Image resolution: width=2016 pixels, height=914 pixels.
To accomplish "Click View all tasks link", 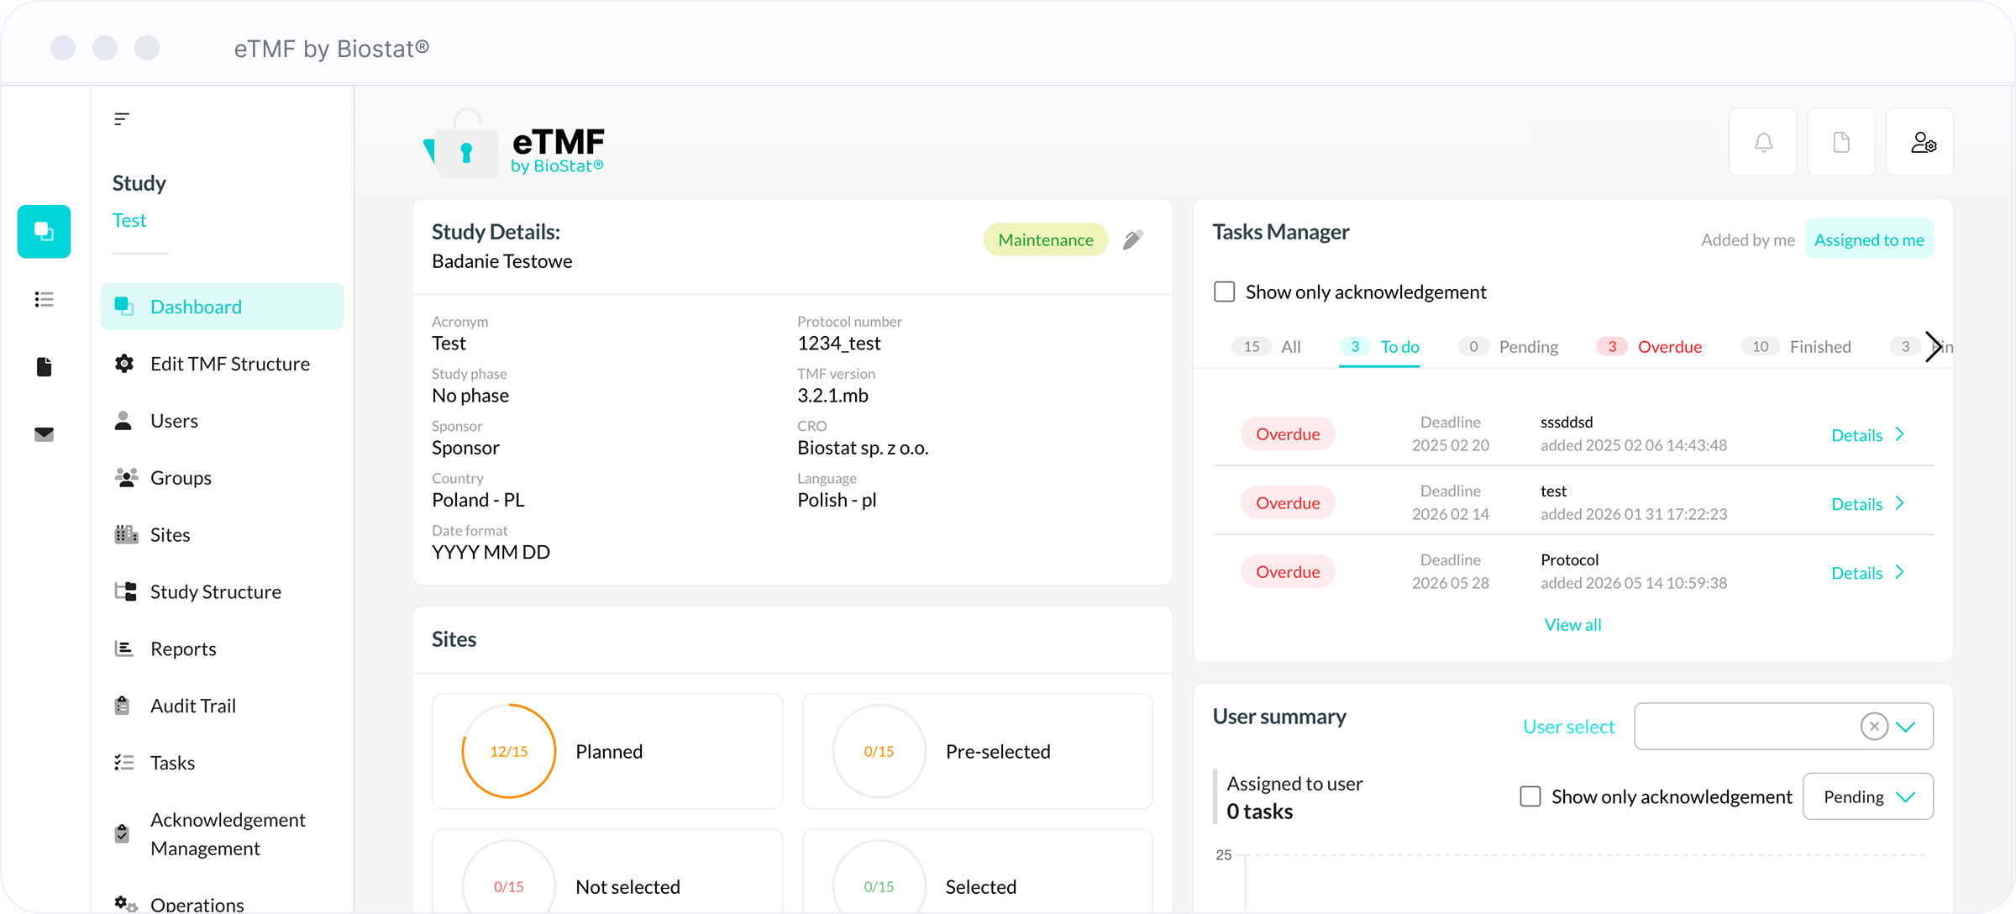I will coord(1572,625).
